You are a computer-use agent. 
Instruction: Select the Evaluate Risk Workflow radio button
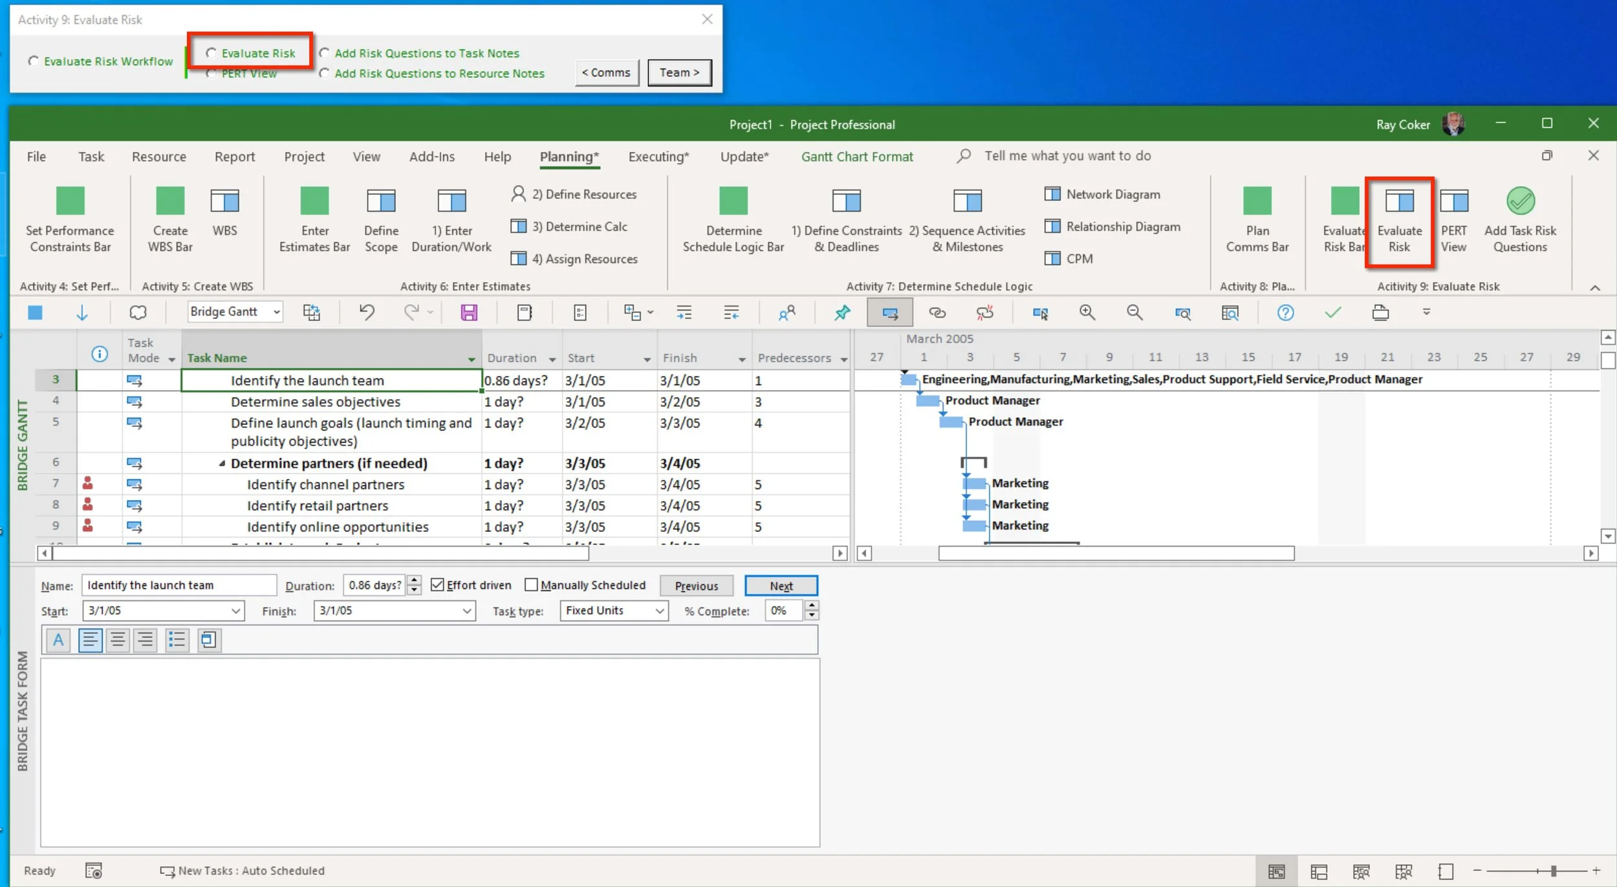(34, 61)
